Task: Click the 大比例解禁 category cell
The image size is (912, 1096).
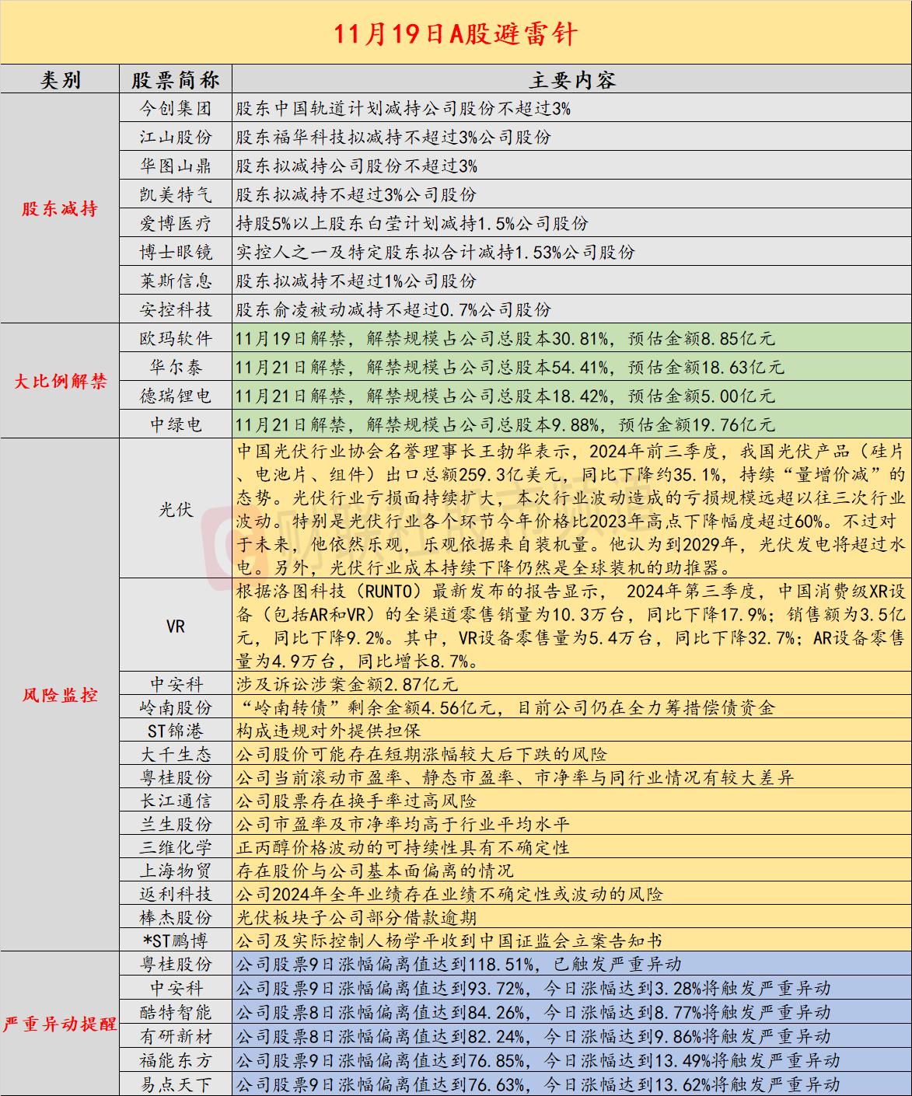Action: tap(60, 382)
